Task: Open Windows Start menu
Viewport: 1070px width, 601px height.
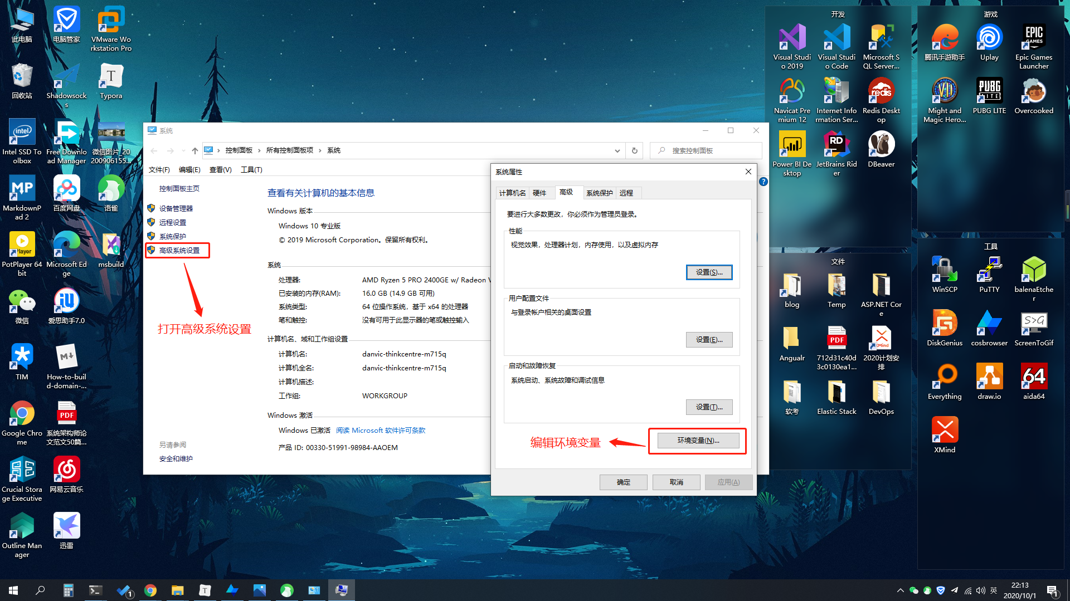Action: (x=13, y=590)
